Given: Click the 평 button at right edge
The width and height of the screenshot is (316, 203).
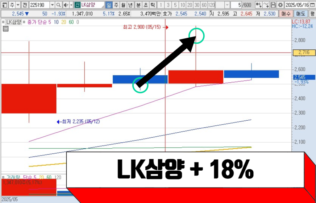Looking at the screenshot, I should tap(312, 14).
